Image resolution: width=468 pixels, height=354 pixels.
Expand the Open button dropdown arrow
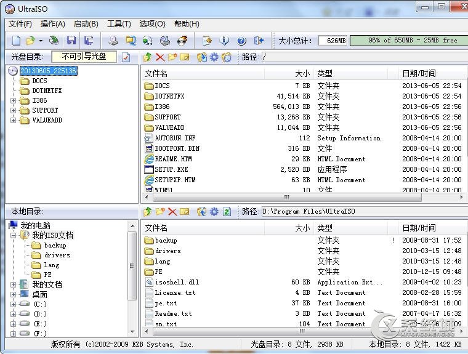pos(41,41)
